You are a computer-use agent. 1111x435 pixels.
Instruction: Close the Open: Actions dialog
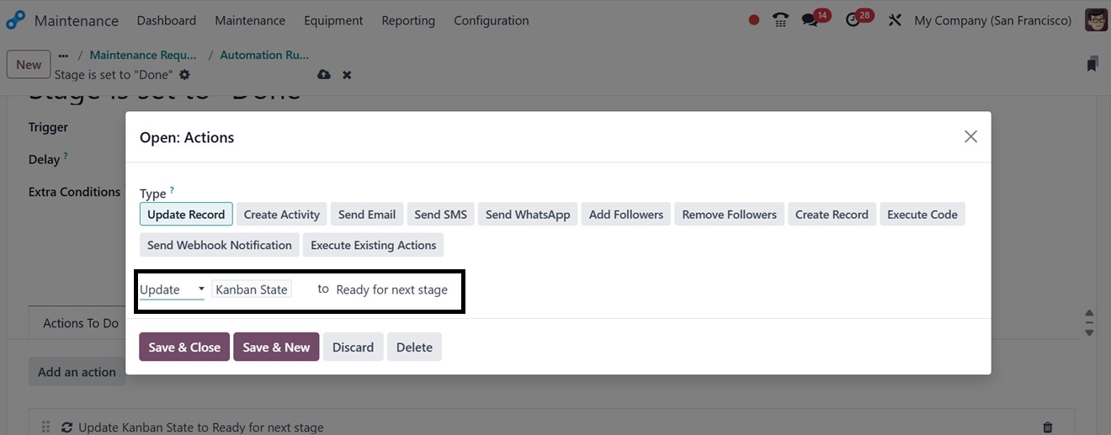pos(970,136)
